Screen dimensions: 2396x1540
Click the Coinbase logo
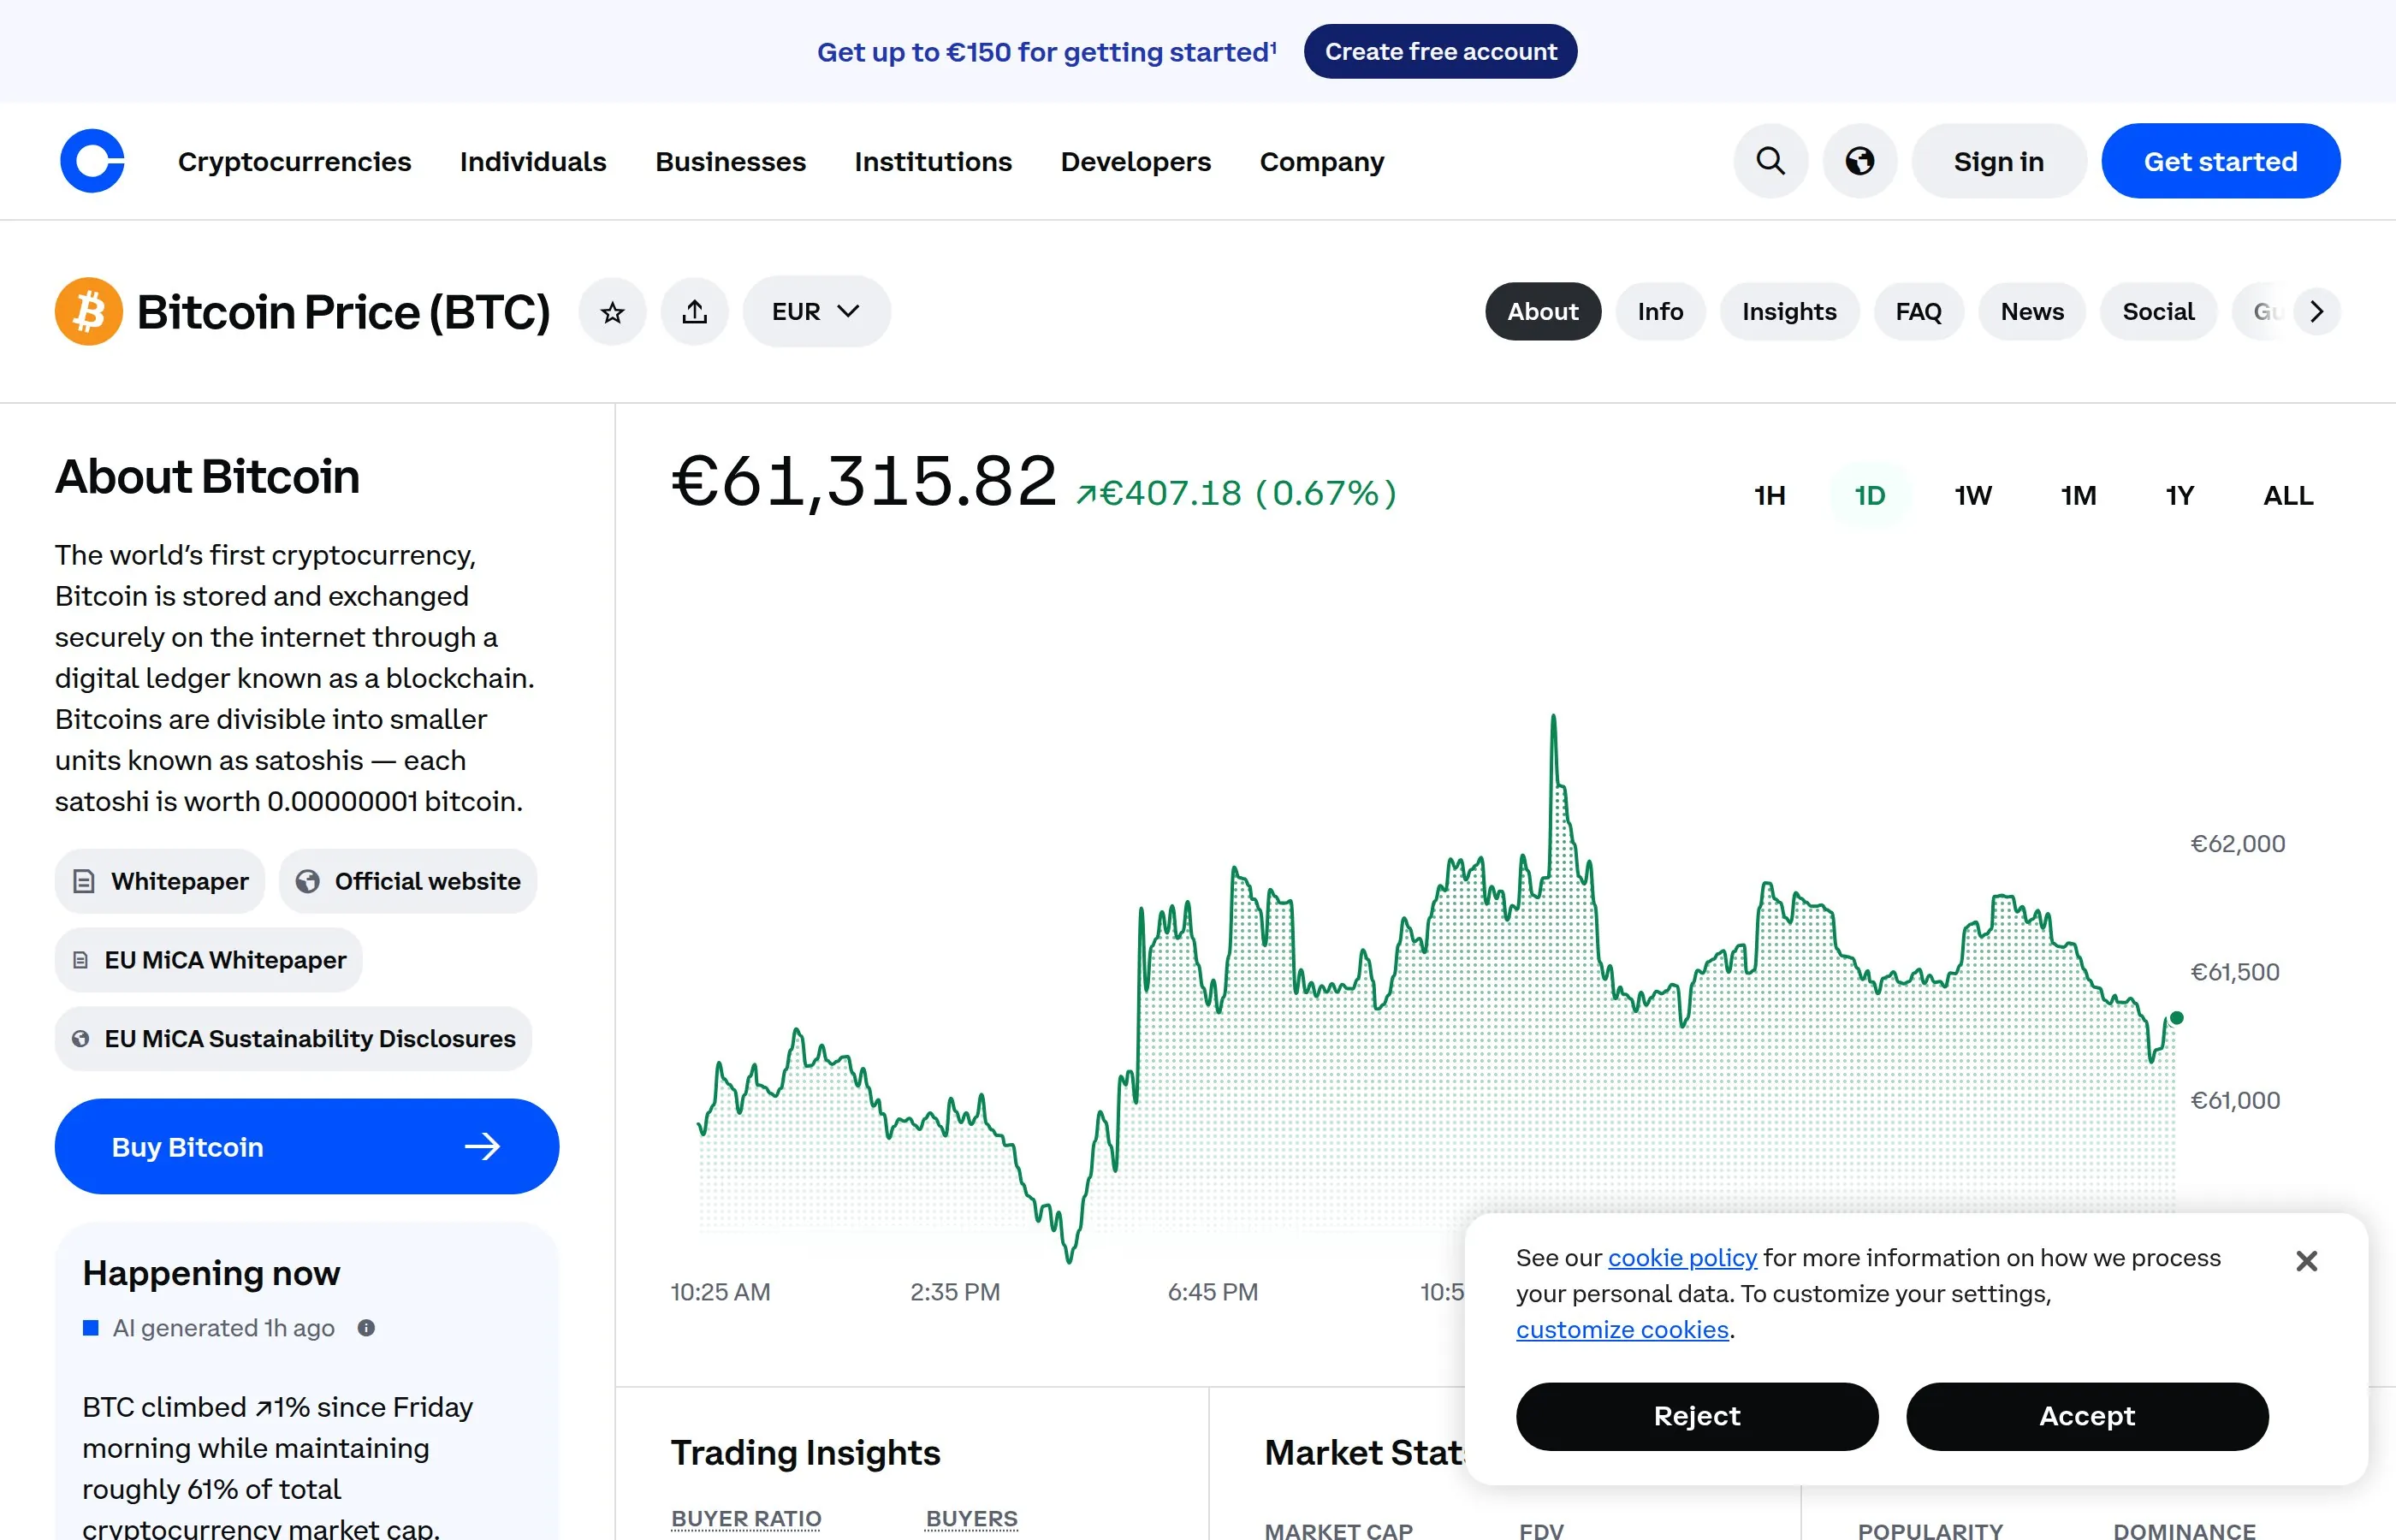click(92, 161)
